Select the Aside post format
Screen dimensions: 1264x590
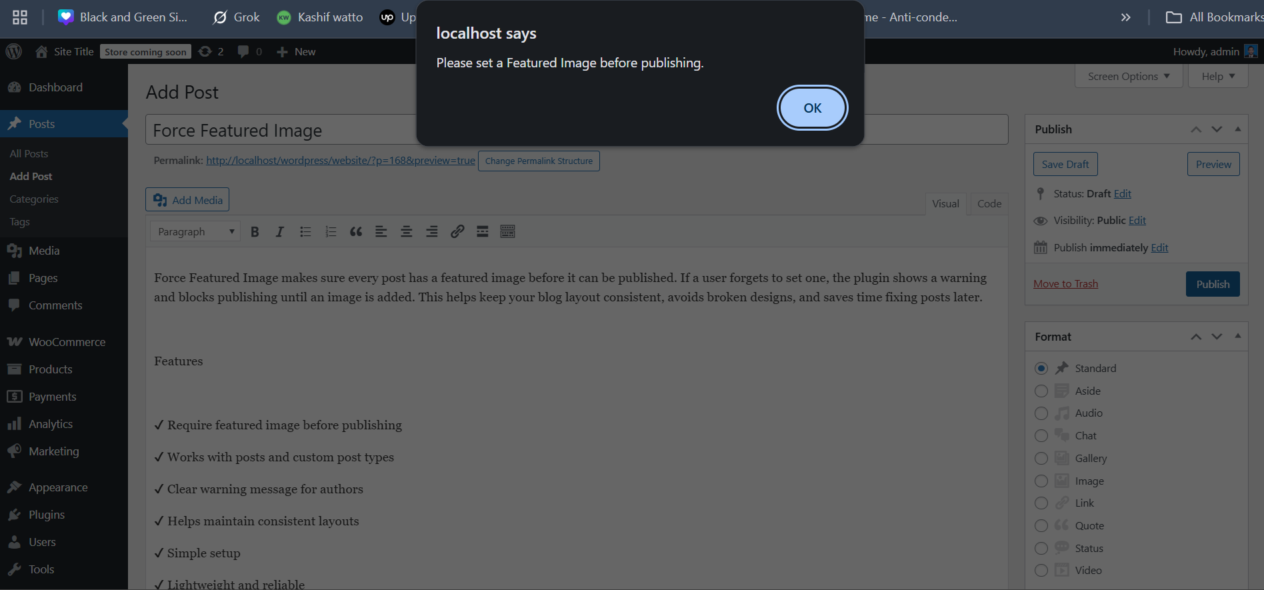(x=1041, y=391)
